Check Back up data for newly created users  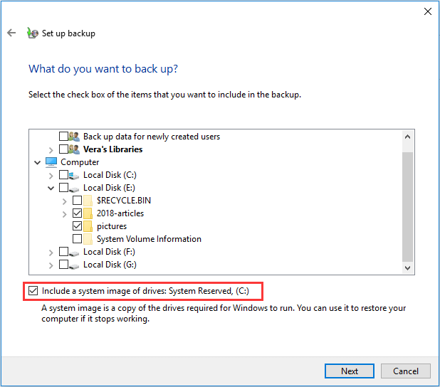tap(63, 137)
